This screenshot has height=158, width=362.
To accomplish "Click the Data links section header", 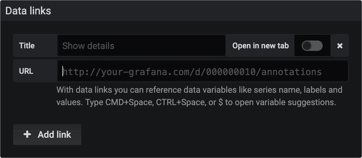I will tap(29, 11).
